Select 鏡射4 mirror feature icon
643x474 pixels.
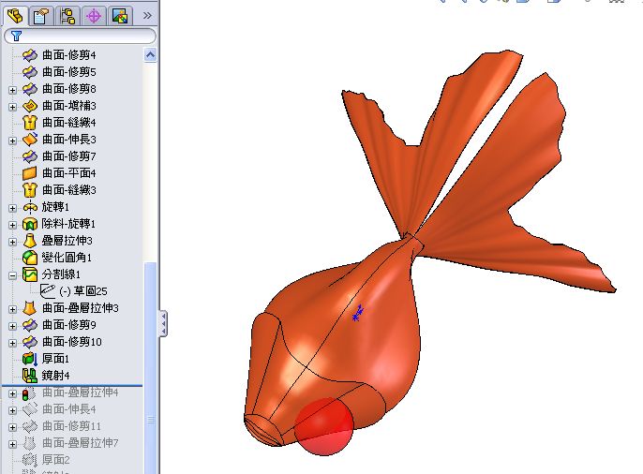click(x=30, y=376)
